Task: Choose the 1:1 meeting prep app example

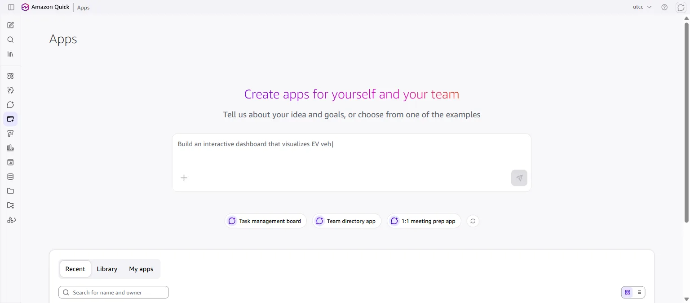Action: [x=424, y=221]
